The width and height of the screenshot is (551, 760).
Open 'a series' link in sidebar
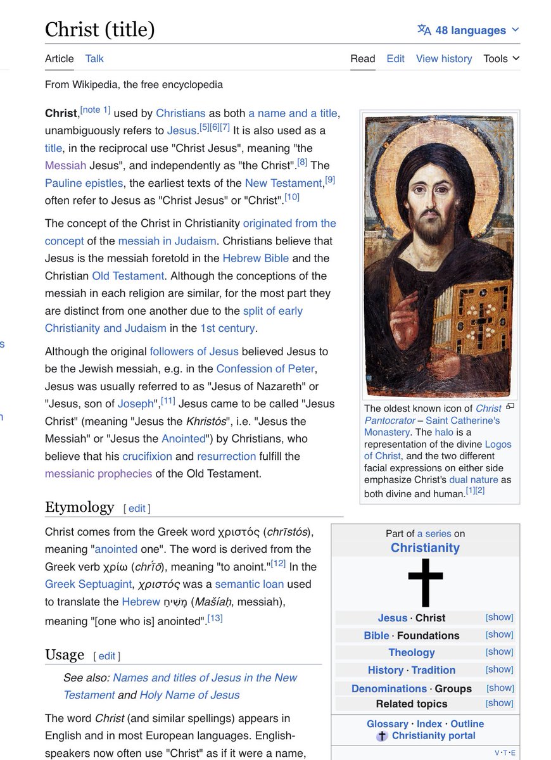tap(434, 534)
